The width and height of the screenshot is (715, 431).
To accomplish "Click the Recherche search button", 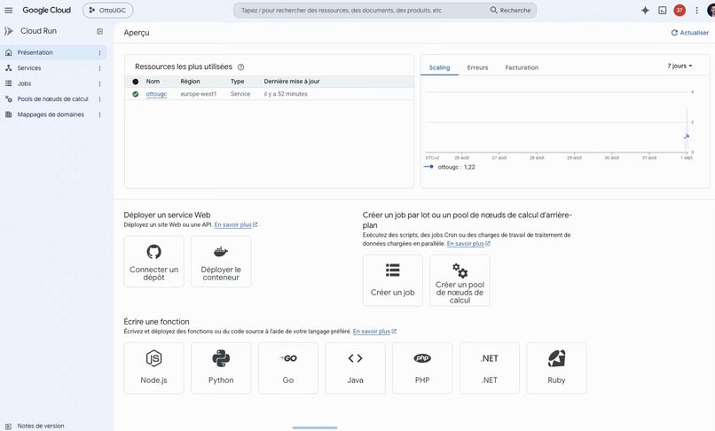I will [511, 10].
